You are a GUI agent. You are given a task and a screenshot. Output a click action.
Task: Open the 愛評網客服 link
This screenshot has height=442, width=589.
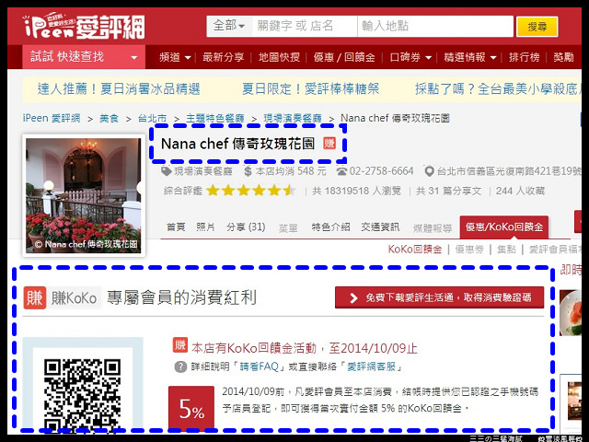[x=371, y=366]
